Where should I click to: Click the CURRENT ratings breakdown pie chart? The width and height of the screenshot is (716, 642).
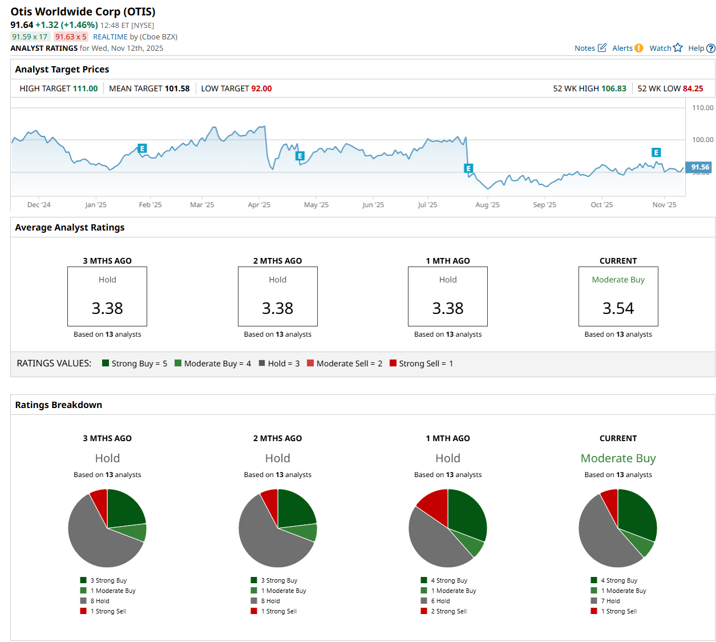[618, 528]
